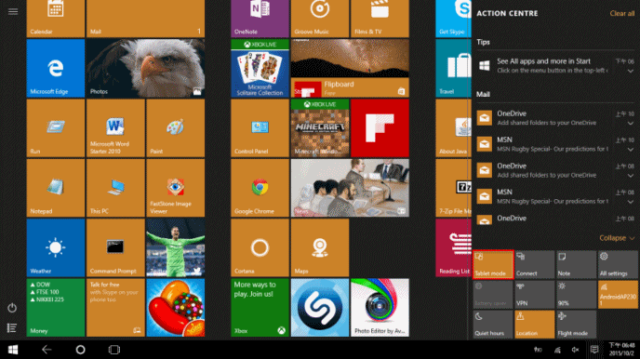640x359 pixels.
Task: Open the Photos eagle tile
Action: (145, 68)
